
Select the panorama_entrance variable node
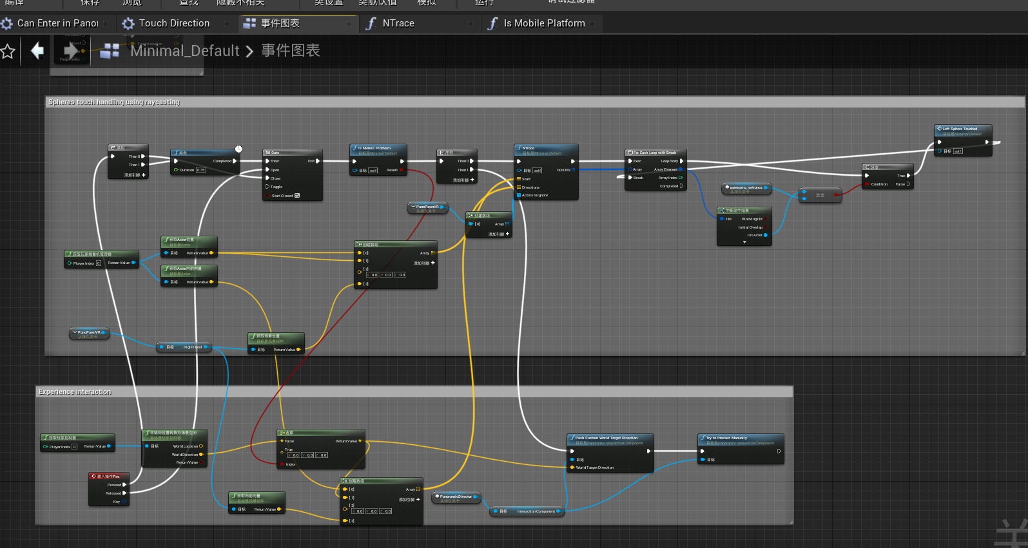click(746, 188)
